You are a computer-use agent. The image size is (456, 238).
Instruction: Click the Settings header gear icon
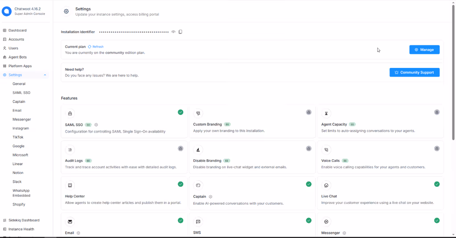pyautogui.click(x=66, y=11)
